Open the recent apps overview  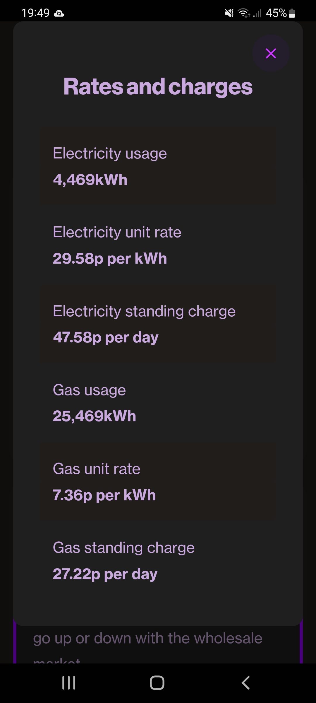coord(69,683)
